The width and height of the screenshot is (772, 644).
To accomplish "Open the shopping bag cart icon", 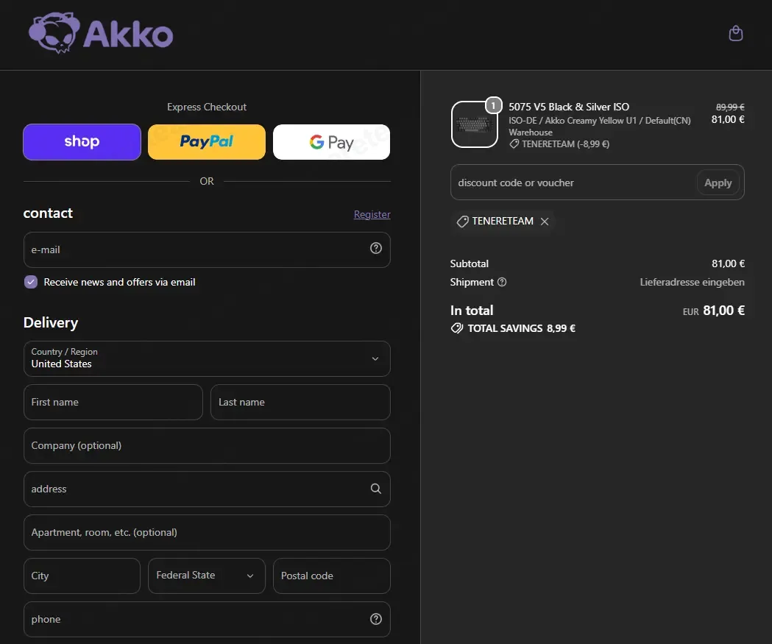I will pos(735,33).
